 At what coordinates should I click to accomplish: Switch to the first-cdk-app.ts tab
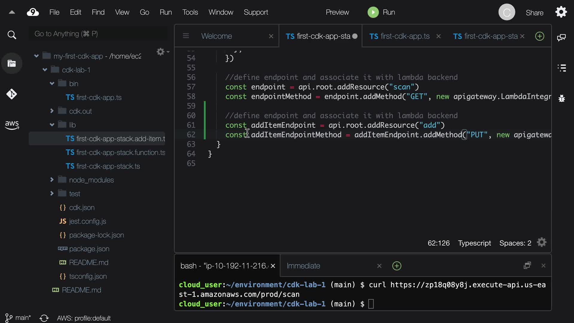[399, 36]
